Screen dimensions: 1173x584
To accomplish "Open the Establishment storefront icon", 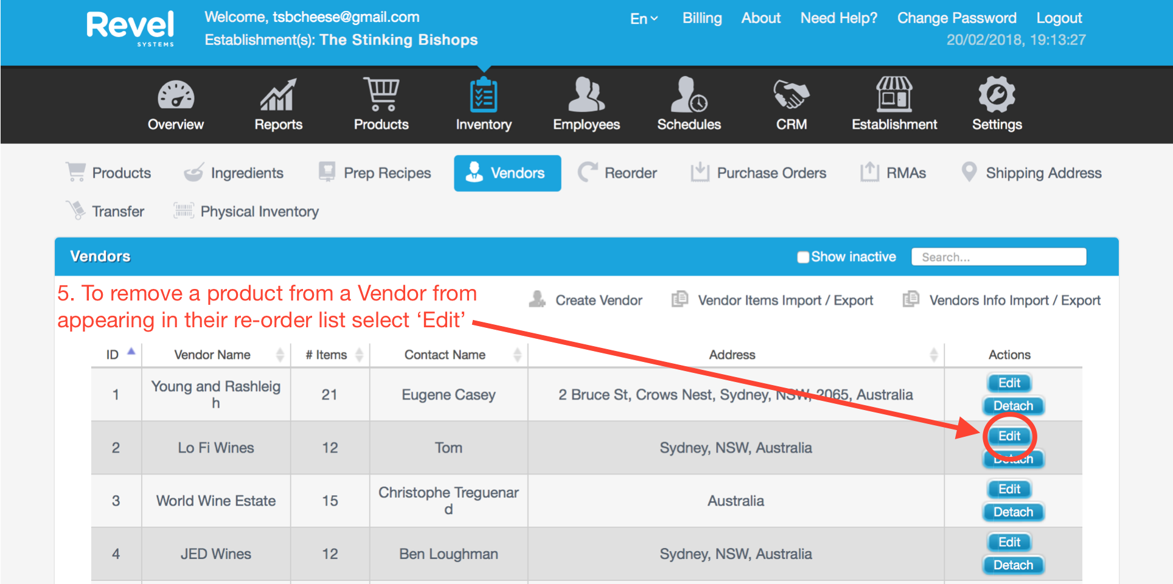I will (894, 94).
